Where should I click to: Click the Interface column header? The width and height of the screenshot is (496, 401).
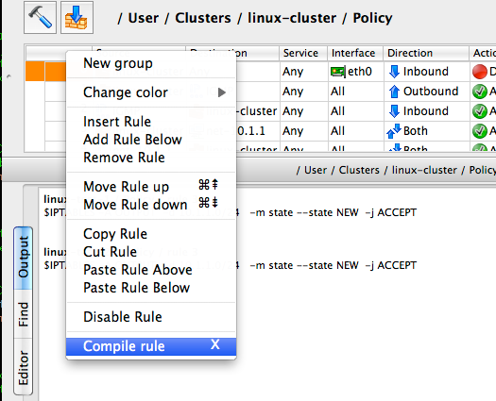coord(355,53)
